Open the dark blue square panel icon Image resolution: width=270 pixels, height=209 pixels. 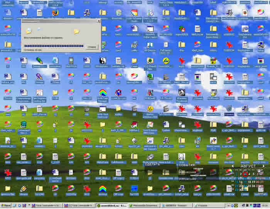pos(134,189)
